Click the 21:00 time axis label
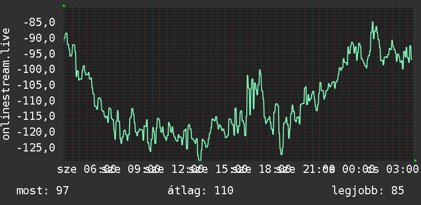 [319, 169]
